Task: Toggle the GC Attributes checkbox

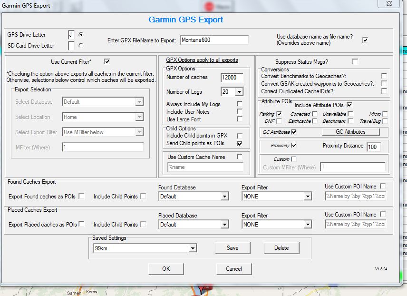Action: 294,132
